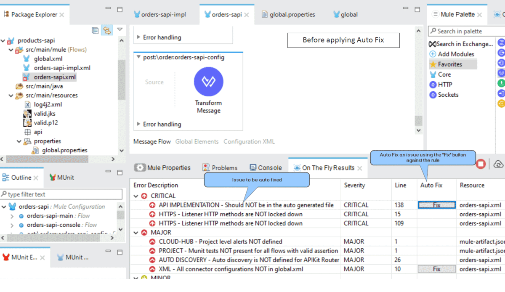
Task: Collapse src/main/resources folder
Action: pos(11,96)
